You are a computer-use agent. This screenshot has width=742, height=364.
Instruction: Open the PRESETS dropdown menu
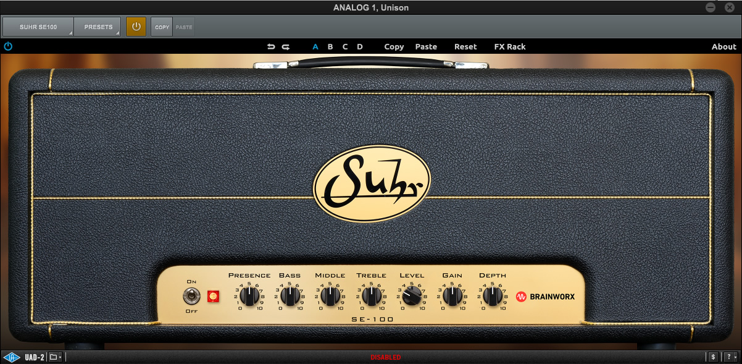pos(98,27)
